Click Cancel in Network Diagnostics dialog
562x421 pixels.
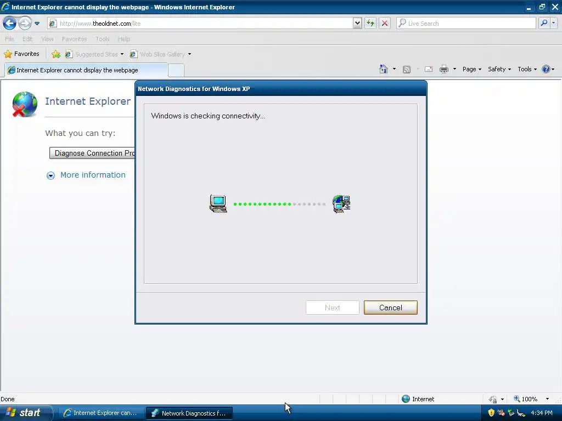point(390,308)
